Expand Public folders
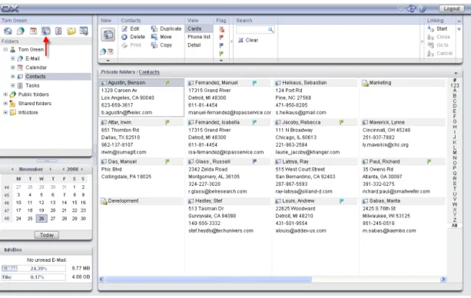This screenshot has width=471, height=298. 5,94
